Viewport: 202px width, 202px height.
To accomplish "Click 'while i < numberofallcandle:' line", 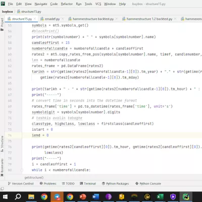I will pos(61,170).
